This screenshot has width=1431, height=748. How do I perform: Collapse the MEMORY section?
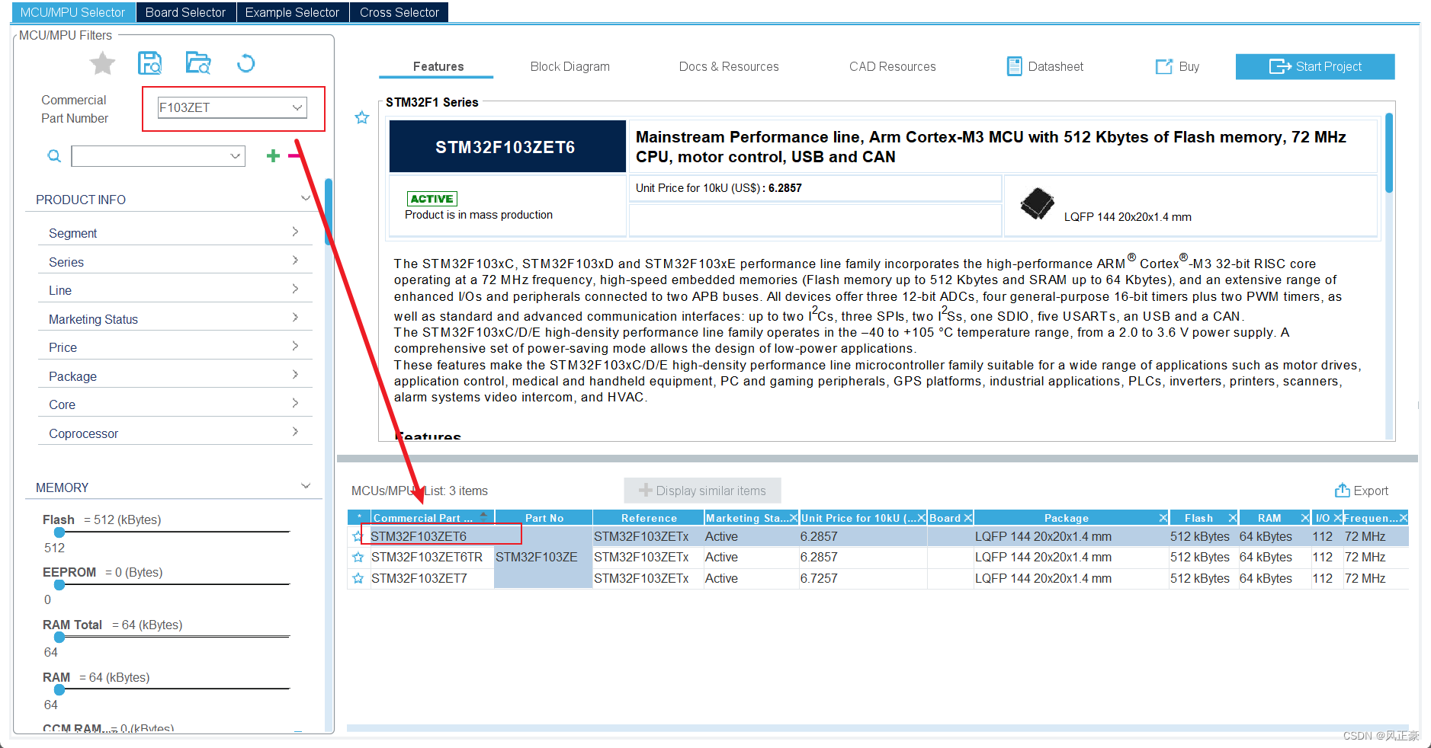[x=306, y=486]
